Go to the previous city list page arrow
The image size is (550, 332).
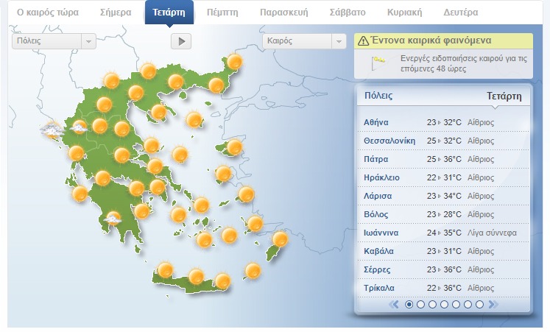[394, 304]
